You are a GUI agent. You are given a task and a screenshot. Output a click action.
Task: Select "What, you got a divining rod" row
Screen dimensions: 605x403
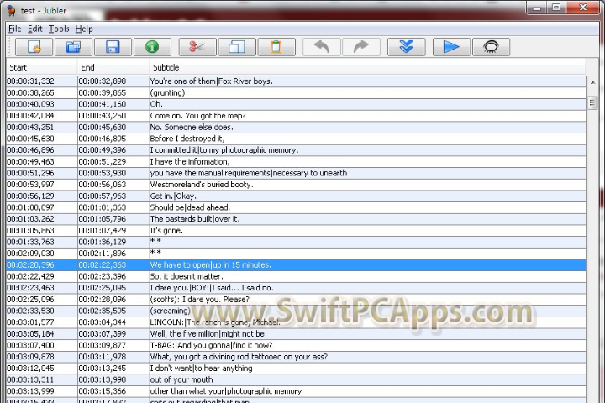[x=296, y=357]
